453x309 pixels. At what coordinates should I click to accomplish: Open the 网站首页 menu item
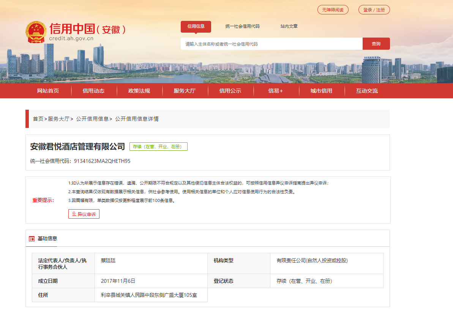click(x=48, y=91)
